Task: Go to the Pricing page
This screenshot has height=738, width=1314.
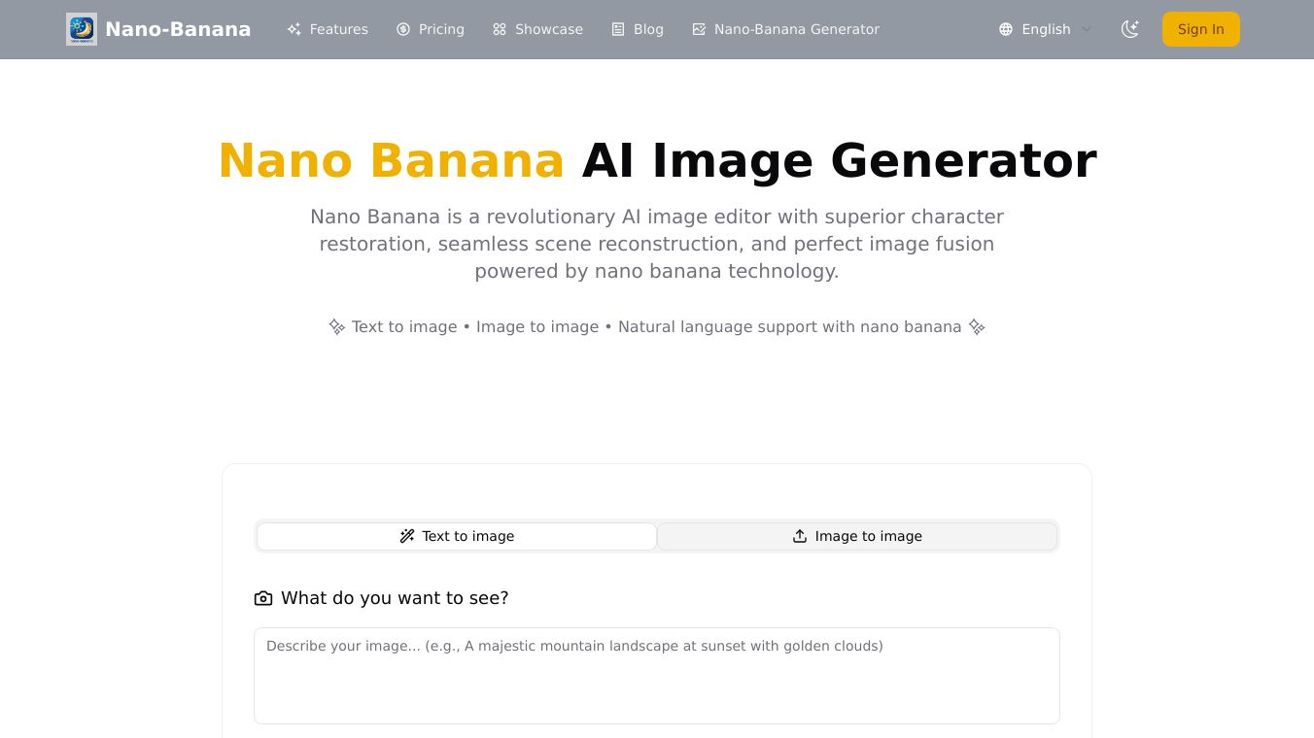Action: pos(441,29)
